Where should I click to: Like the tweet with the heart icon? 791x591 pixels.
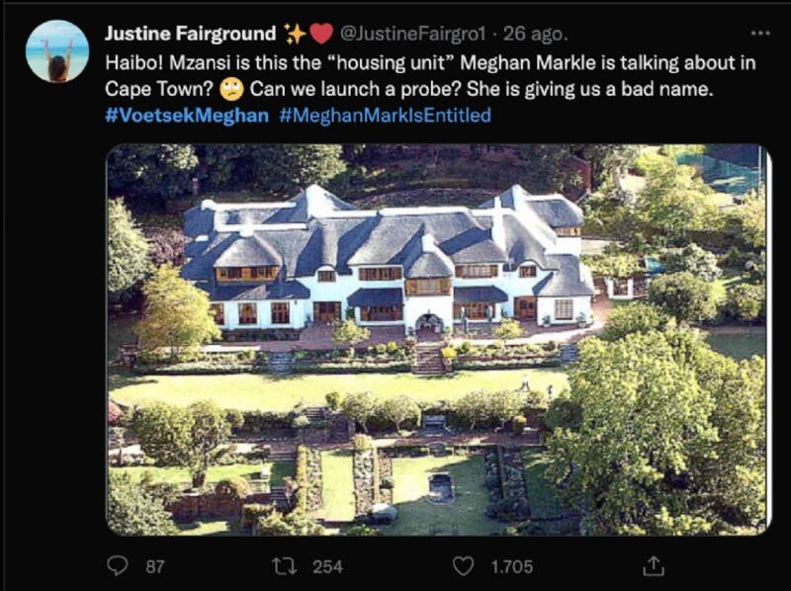pyautogui.click(x=462, y=566)
